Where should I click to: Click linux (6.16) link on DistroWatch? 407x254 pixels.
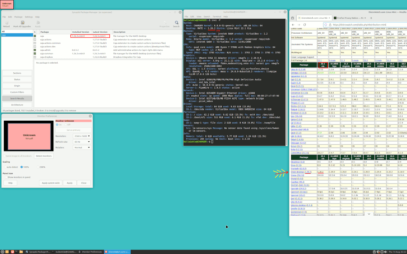click(296, 165)
